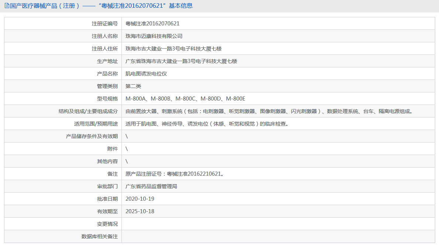Click the 数据库相关备注 row label
Image resolution: width=439 pixels, height=246 pixels.
click(99, 236)
